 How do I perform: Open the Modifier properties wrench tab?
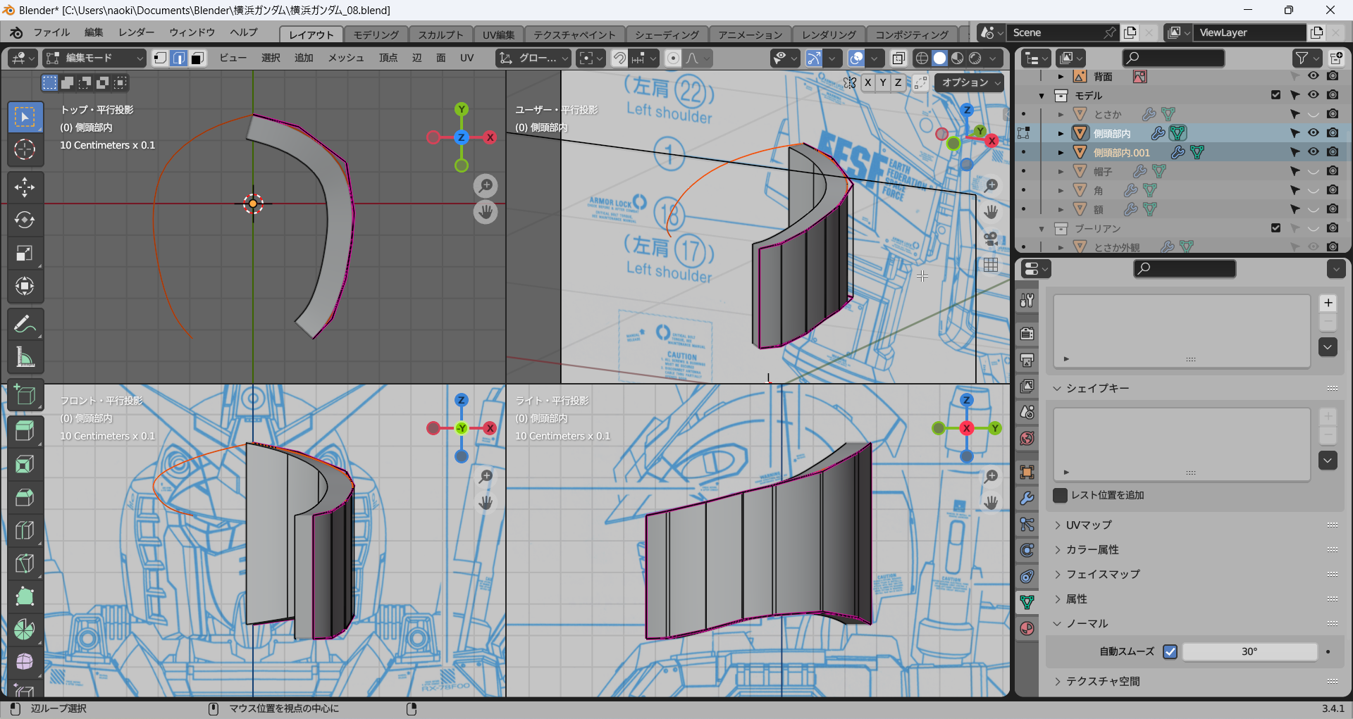pyautogui.click(x=1027, y=499)
